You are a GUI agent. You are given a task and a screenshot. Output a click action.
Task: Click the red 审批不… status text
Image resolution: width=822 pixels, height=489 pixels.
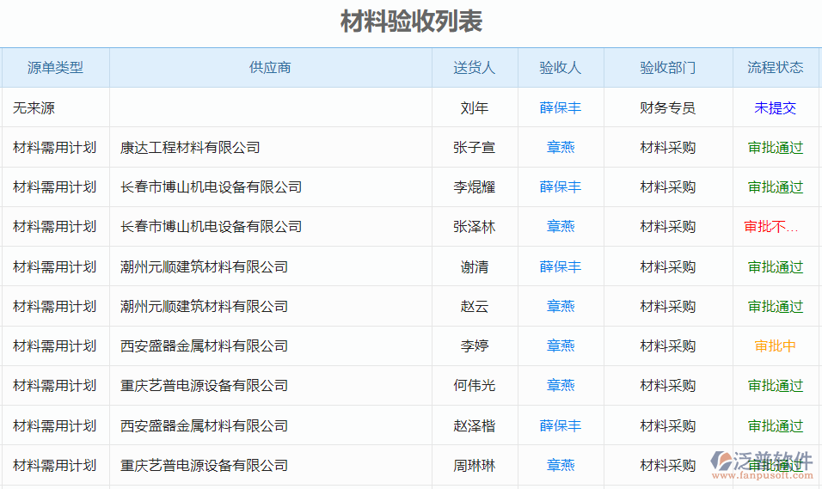[772, 227]
